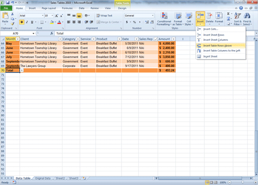The image size is (258, 185).
Task: Open the Borders dropdown arrow
Action: (x=46, y=22)
